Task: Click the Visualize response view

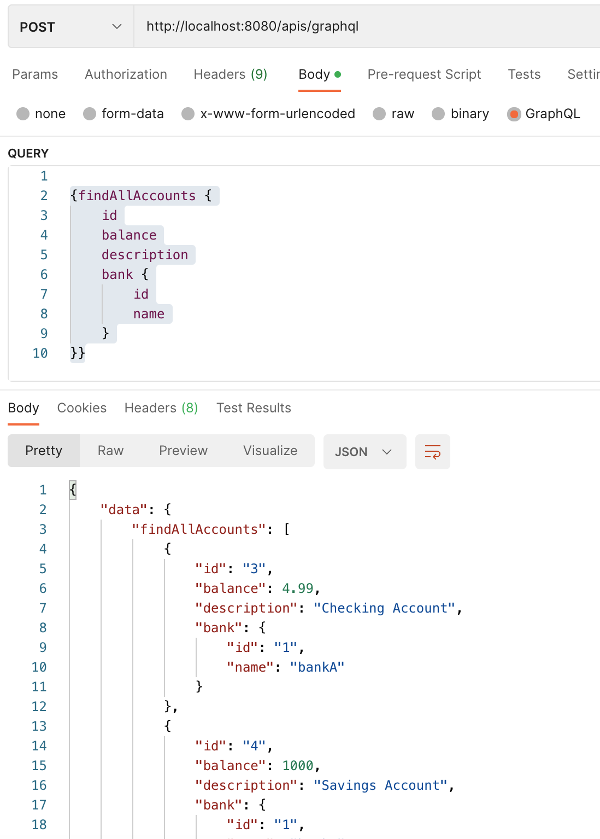Action: click(270, 451)
